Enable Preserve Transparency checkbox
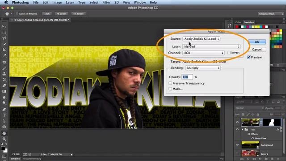Screen dimensions: 286x161 [x=170, y=83]
